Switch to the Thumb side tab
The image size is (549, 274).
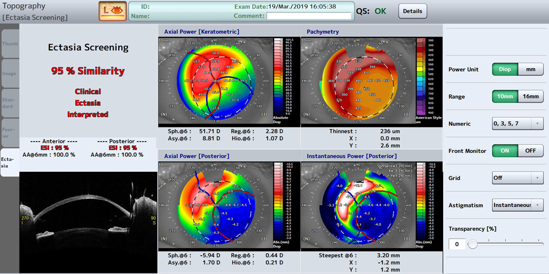coord(9,44)
